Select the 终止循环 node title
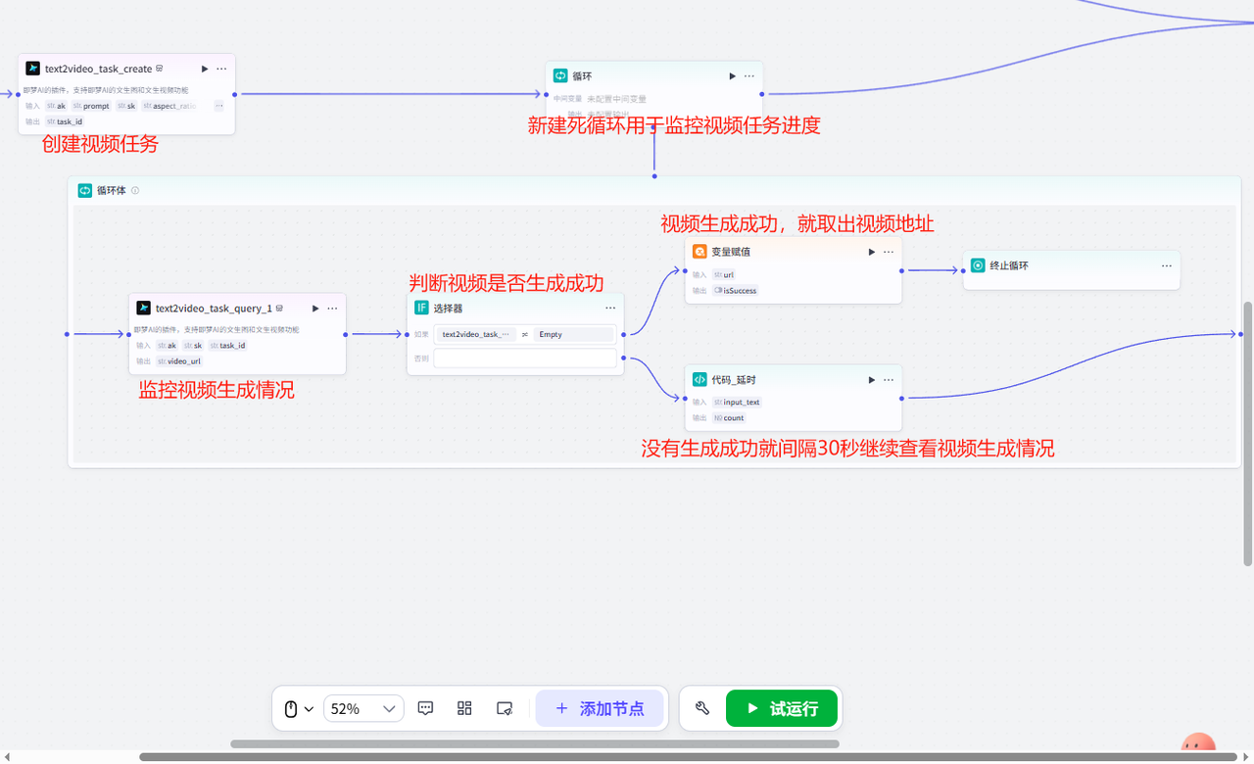Screen dimensions: 1254x764 pos(1009,265)
